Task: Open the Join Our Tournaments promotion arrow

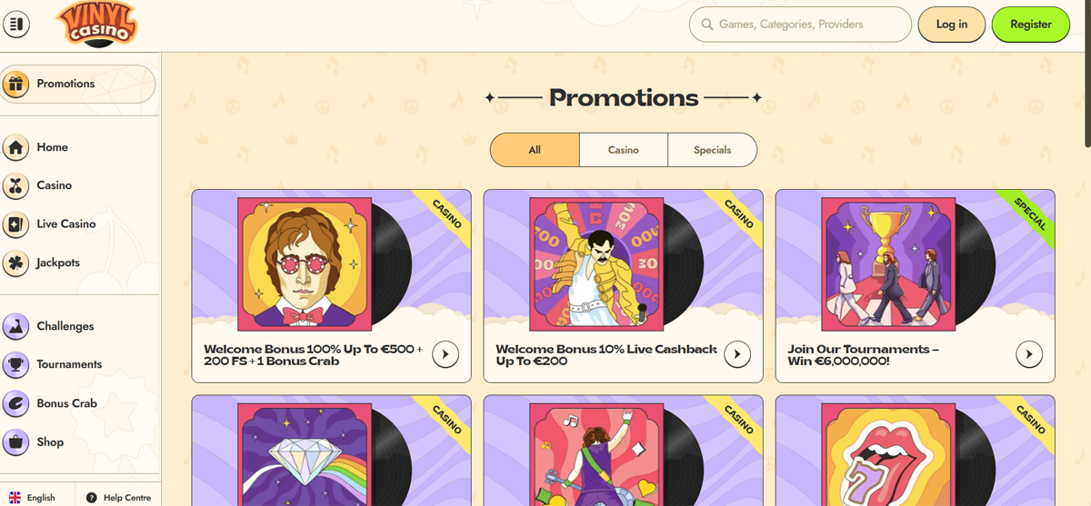Action: pyautogui.click(x=1029, y=354)
